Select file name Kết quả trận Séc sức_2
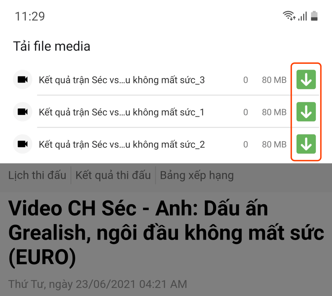 (122, 145)
